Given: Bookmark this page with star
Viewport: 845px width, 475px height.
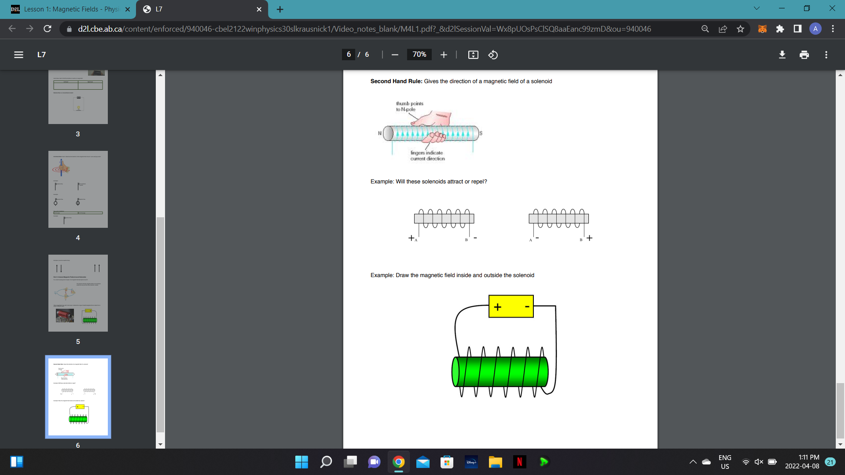Looking at the screenshot, I should (x=740, y=29).
